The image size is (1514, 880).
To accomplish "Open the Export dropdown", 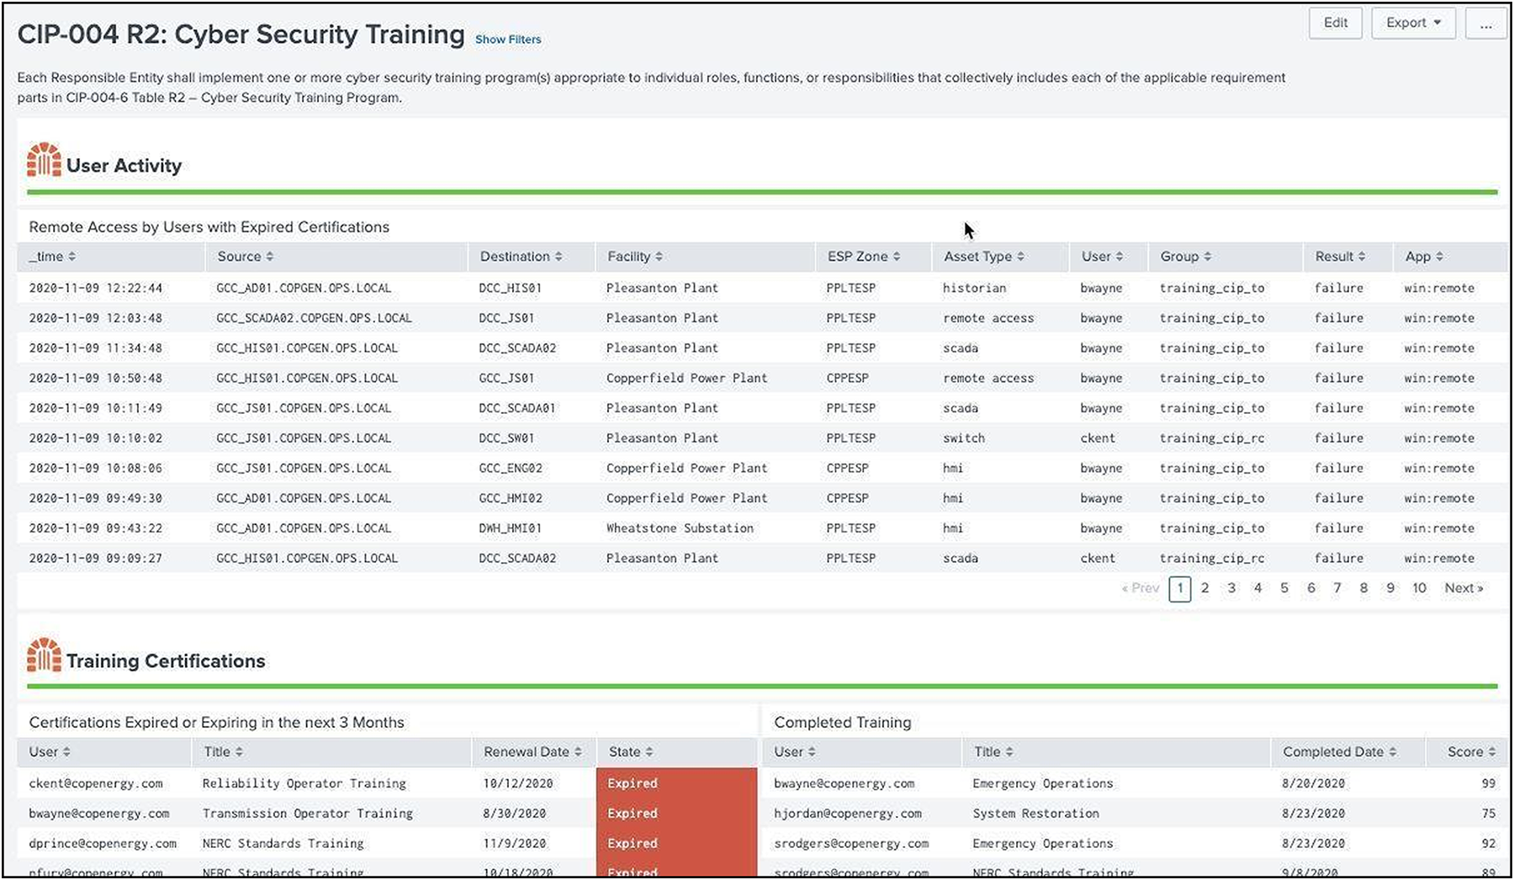I will coord(1413,23).
